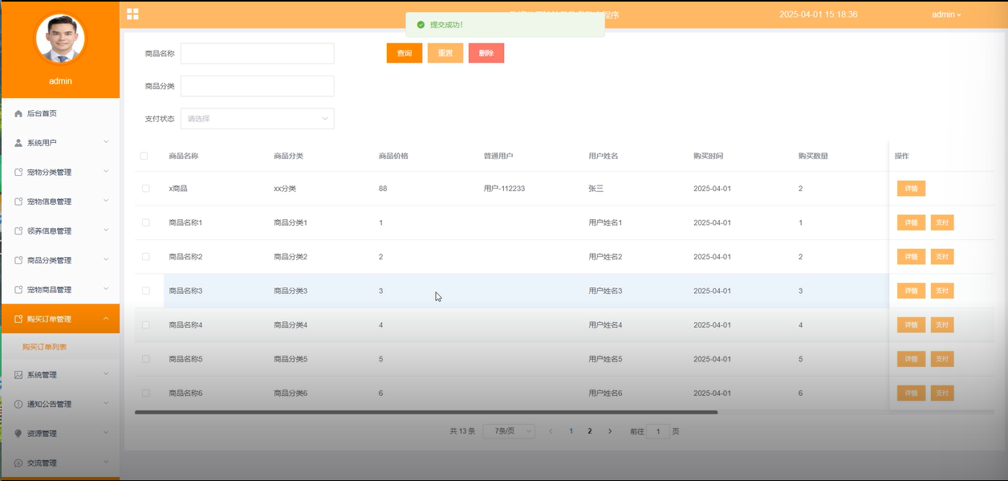Toggle the select-all checkbox in table header
The height and width of the screenshot is (481, 1008).
(x=144, y=156)
